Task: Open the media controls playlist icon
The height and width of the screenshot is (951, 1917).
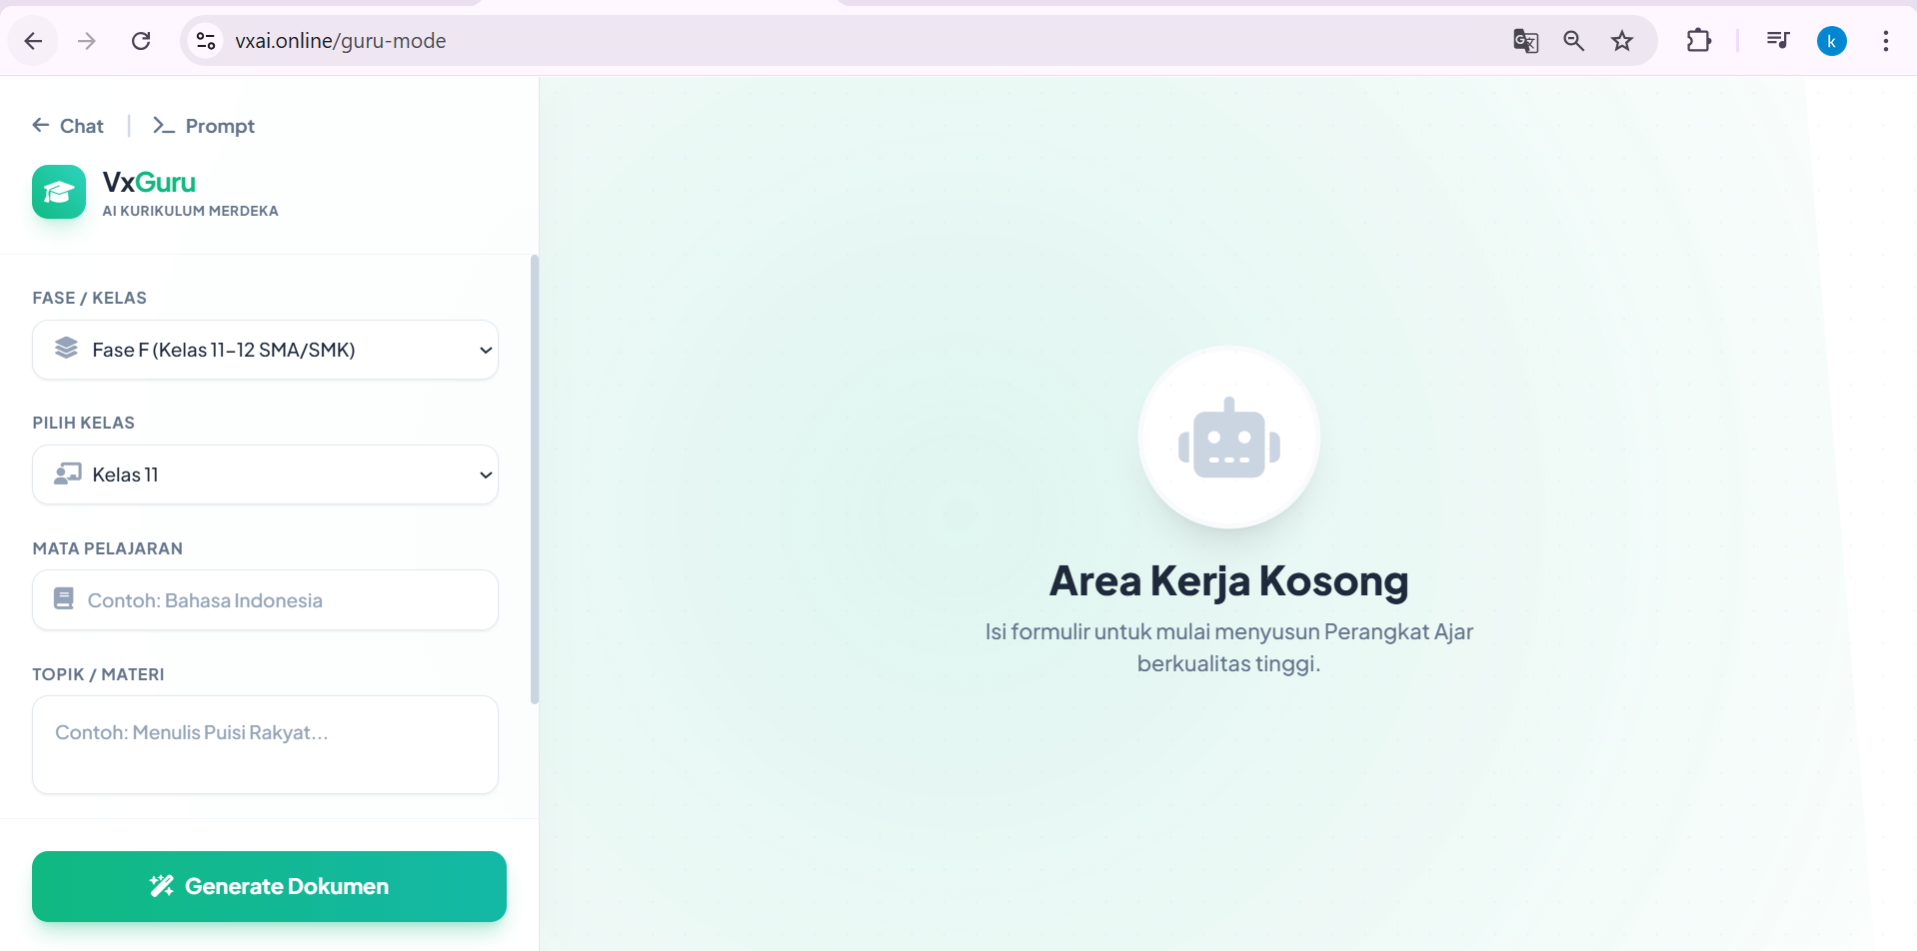Action: coord(1777,41)
